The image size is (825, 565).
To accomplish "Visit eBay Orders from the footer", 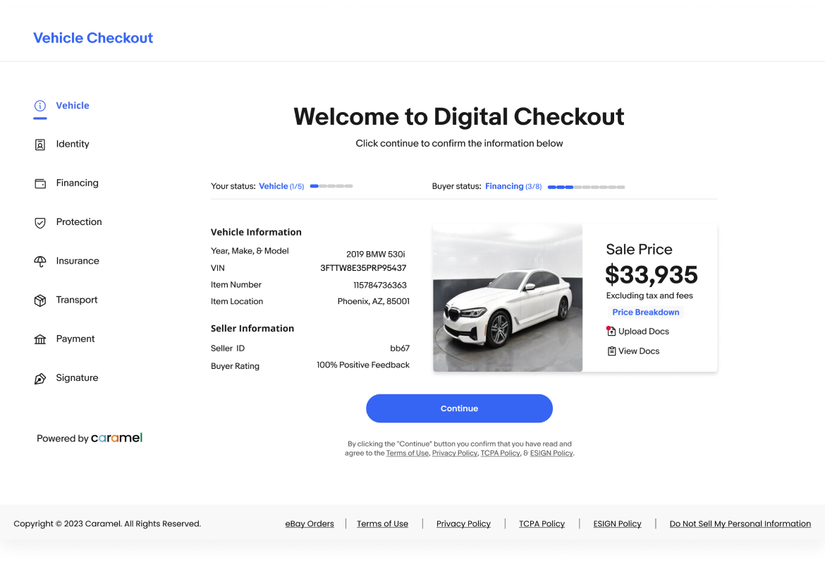I will coord(310,523).
